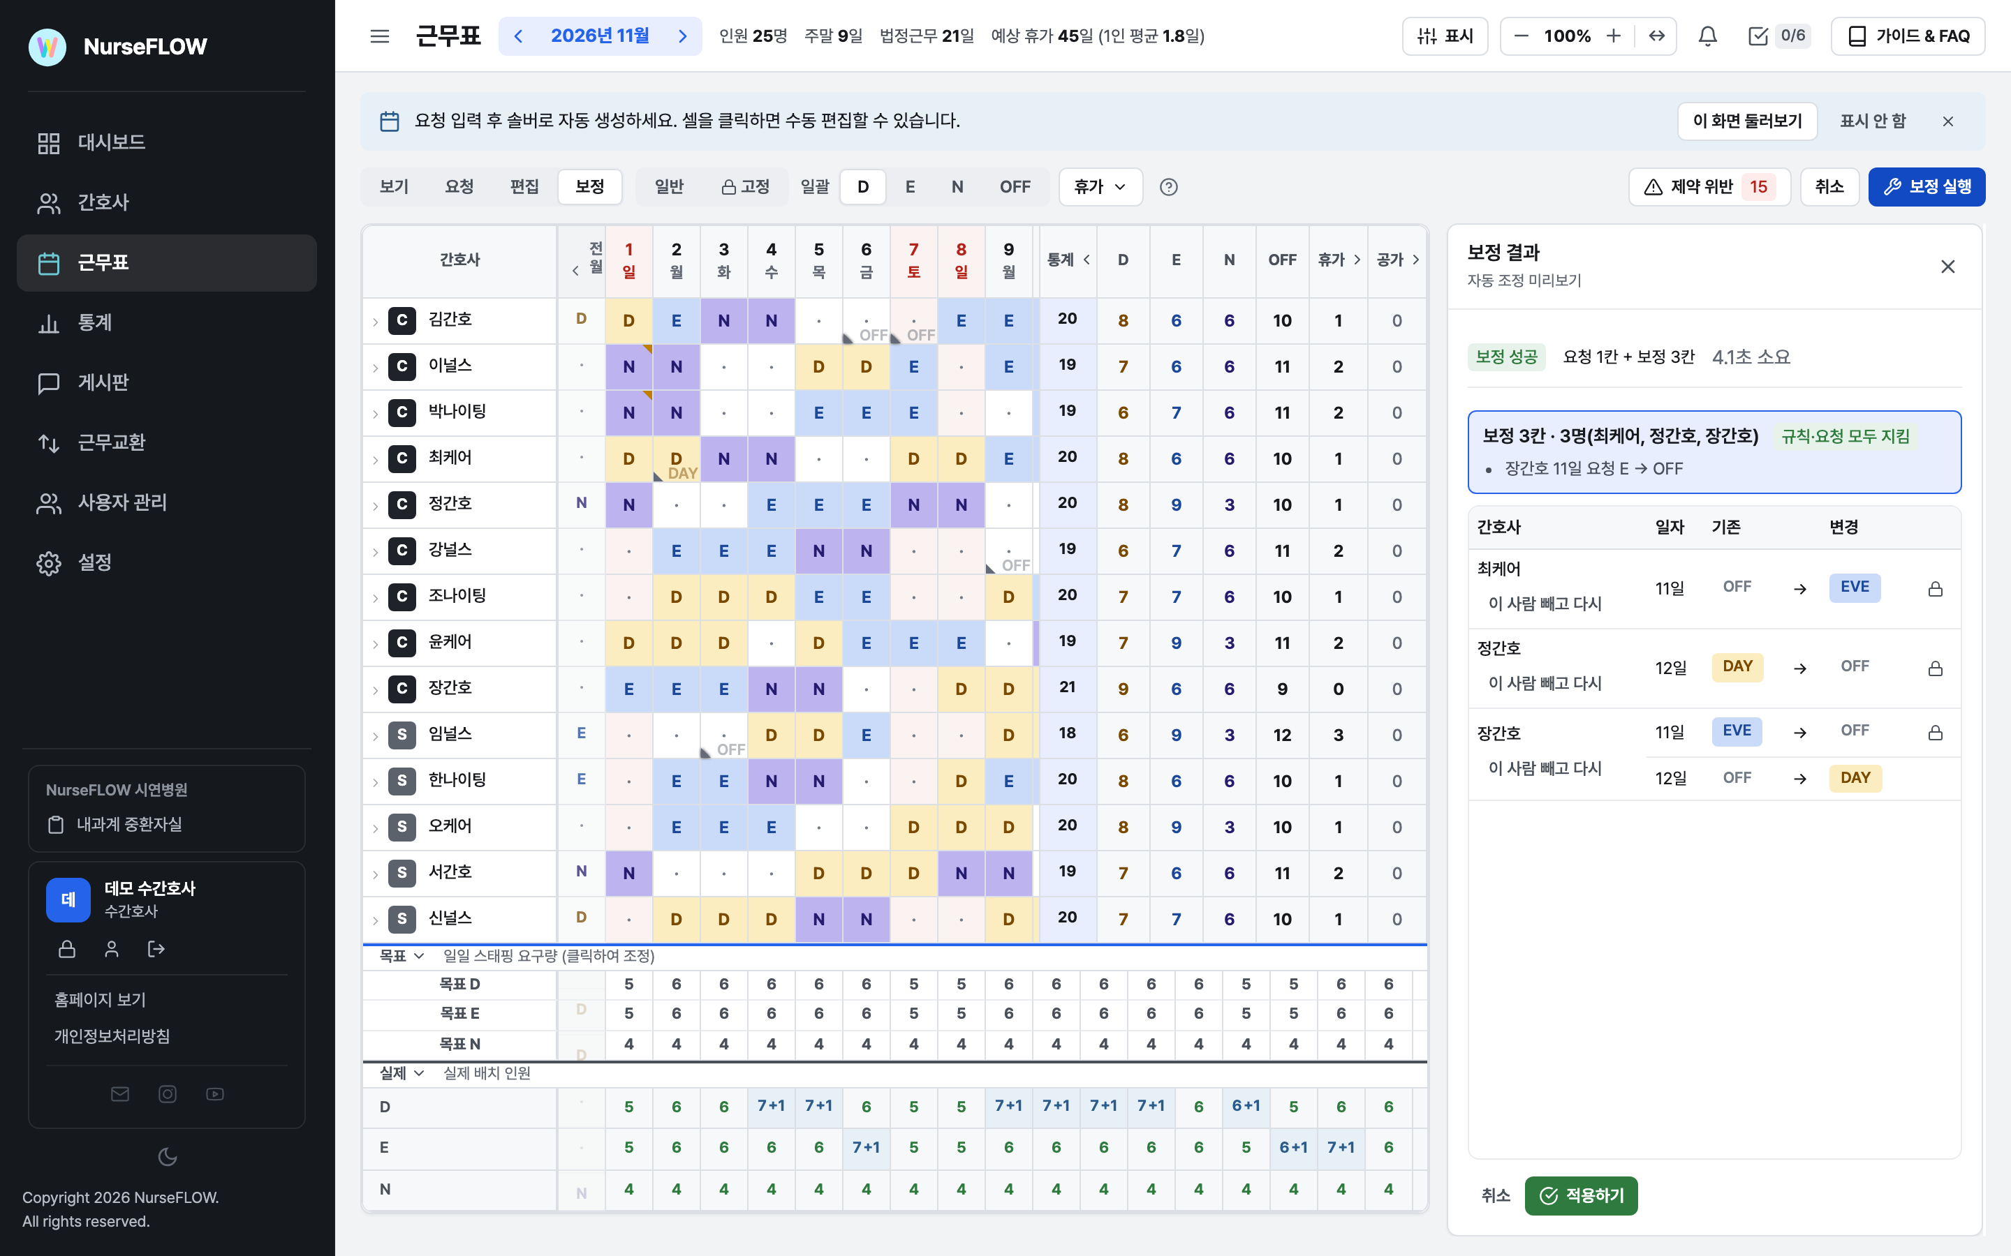Select bulk shift OFF
The width and height of the screenshot is (2011, 1256).
click(x=1015, y=187)
